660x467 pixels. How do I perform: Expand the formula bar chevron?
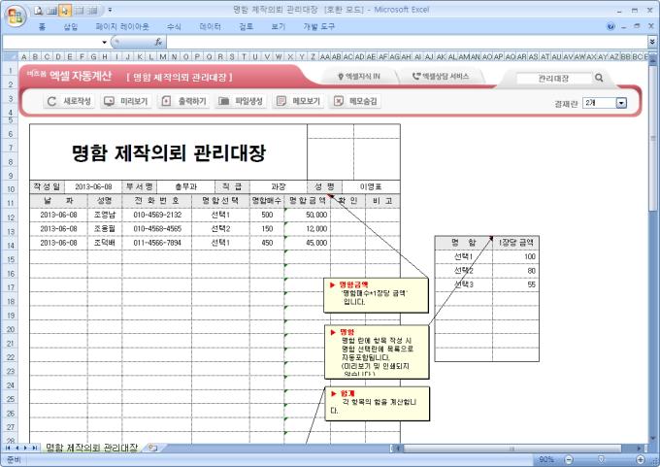click(652, 42)
